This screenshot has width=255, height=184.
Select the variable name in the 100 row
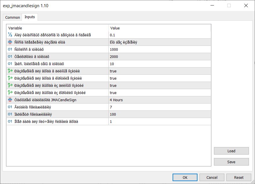point(33,114)
